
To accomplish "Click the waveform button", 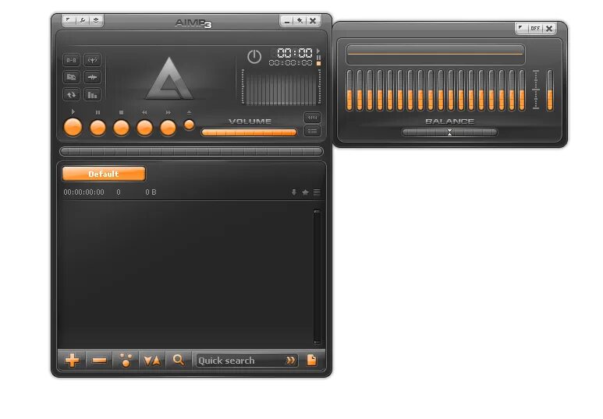I will point(92,77).
